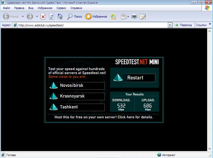
Task: Expand the Forward button history dropdown arrow
Action: point(37,17)
